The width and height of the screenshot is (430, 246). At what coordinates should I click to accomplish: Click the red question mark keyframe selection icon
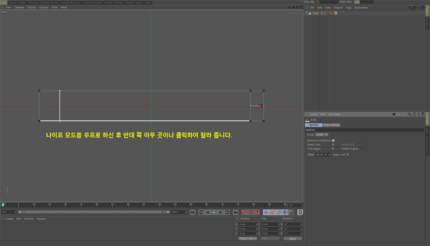[x=257, y=212]
